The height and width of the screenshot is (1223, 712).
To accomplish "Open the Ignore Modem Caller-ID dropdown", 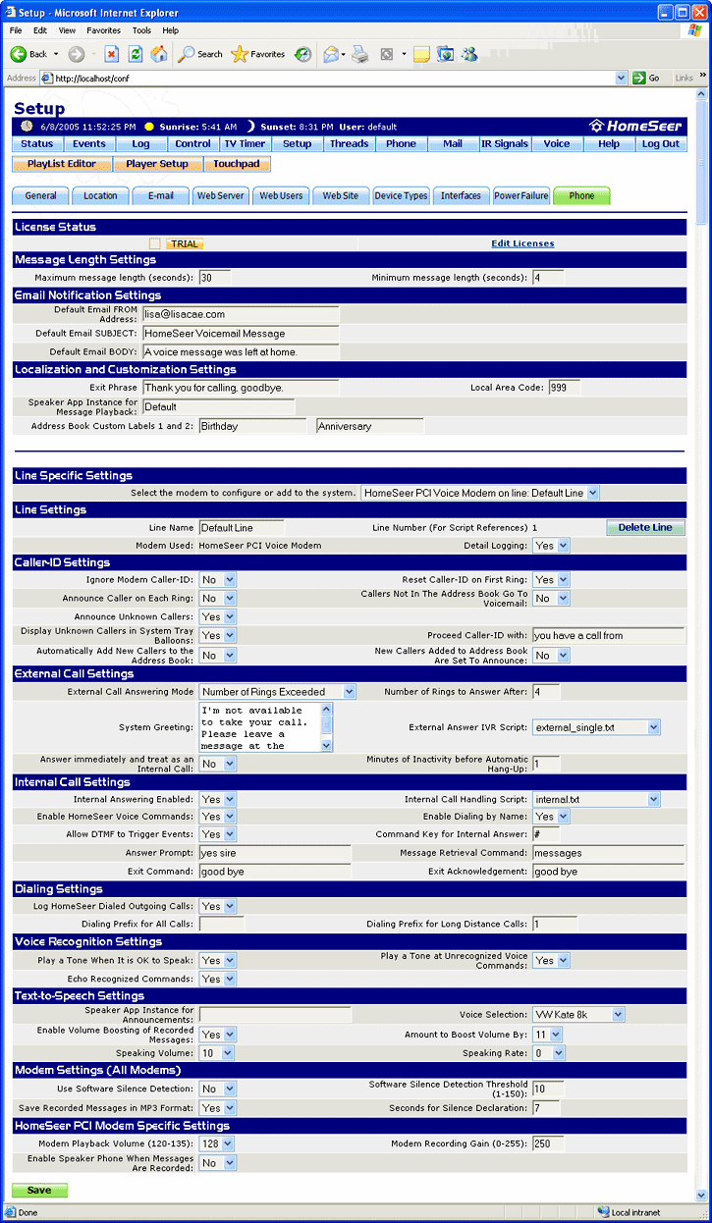I will 217,580.
